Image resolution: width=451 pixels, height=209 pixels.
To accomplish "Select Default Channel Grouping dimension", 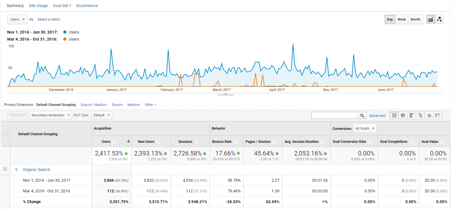I will 56,105.
